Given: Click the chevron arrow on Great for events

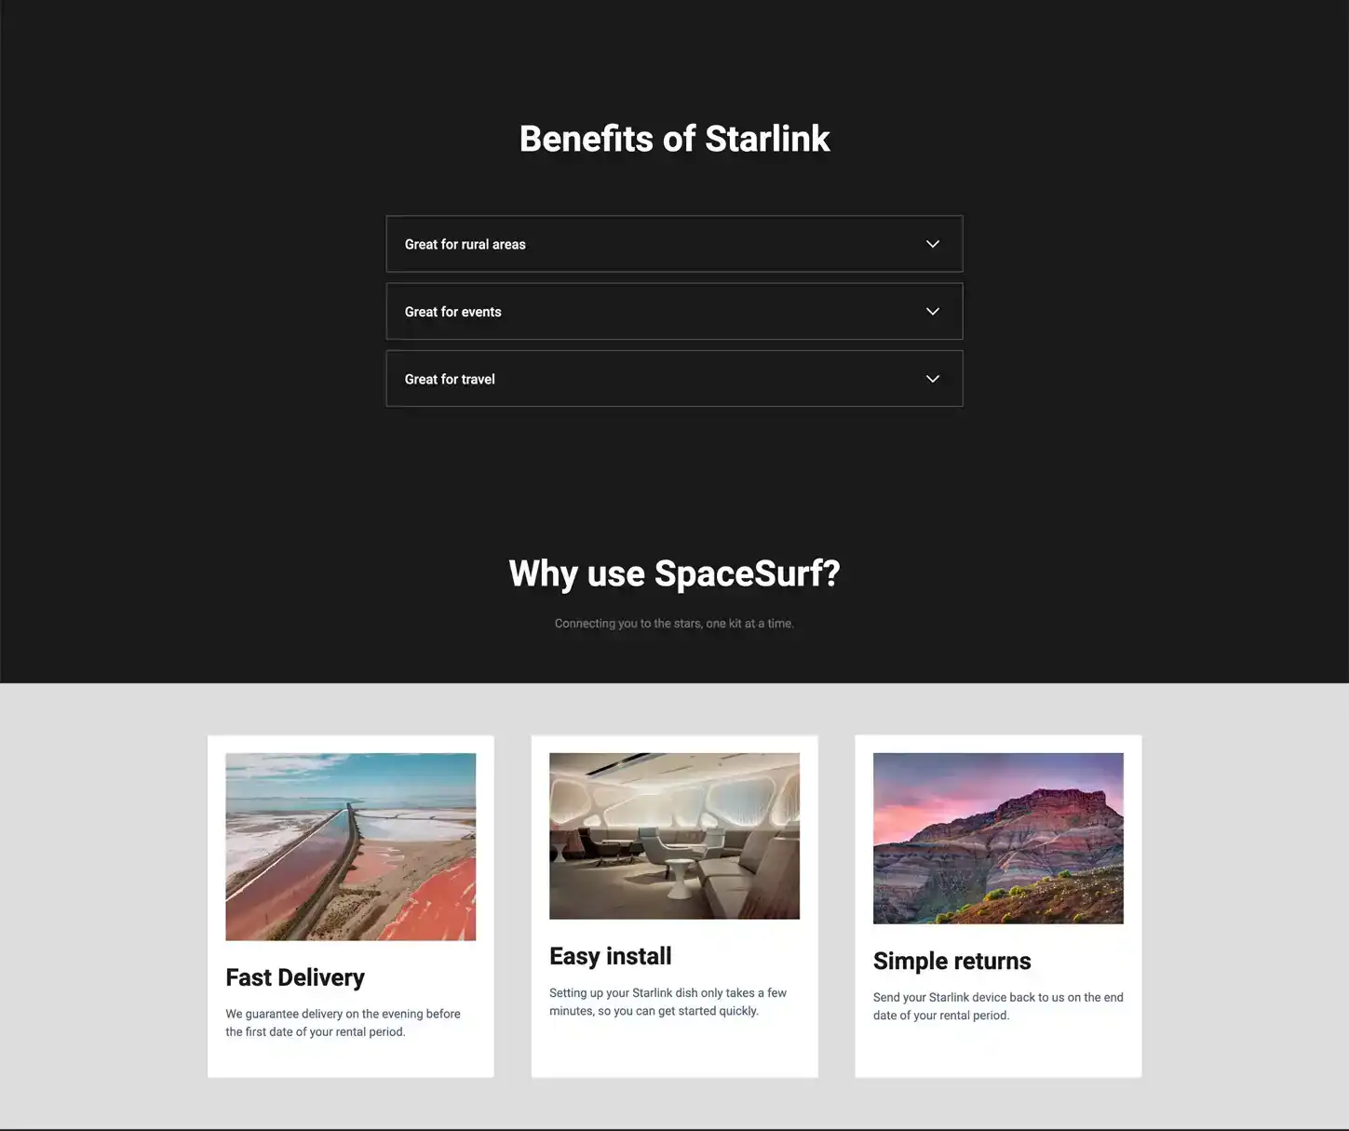Looking at the screenshot, I should coord(932,312).
